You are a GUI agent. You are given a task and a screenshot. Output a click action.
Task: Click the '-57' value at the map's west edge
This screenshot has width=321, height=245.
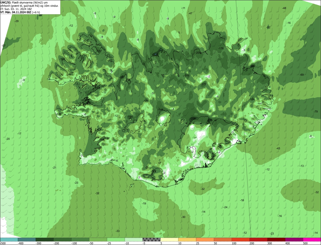point(3,46)
